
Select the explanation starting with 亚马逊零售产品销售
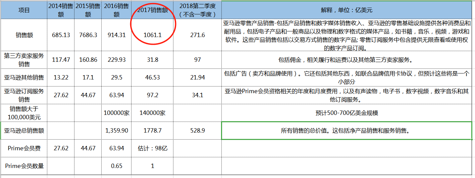(347, 35)
